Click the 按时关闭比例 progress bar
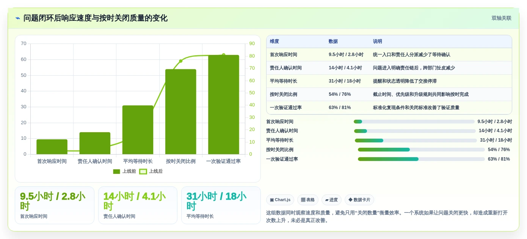Screen dimensions: 527x239 tap(421, 150)
